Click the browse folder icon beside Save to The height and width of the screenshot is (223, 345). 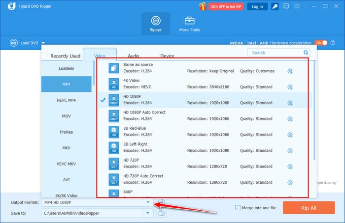click(x=162, y=213)
